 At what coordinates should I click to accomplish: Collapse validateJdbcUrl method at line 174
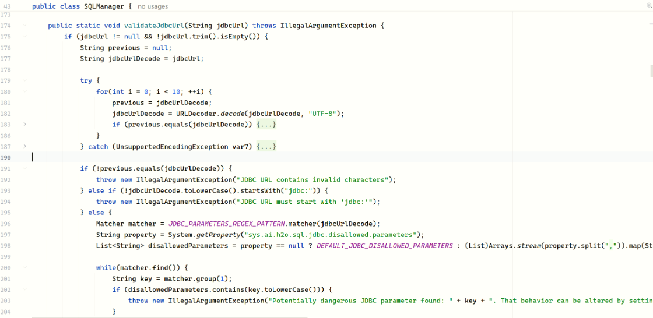click(24, 26)
